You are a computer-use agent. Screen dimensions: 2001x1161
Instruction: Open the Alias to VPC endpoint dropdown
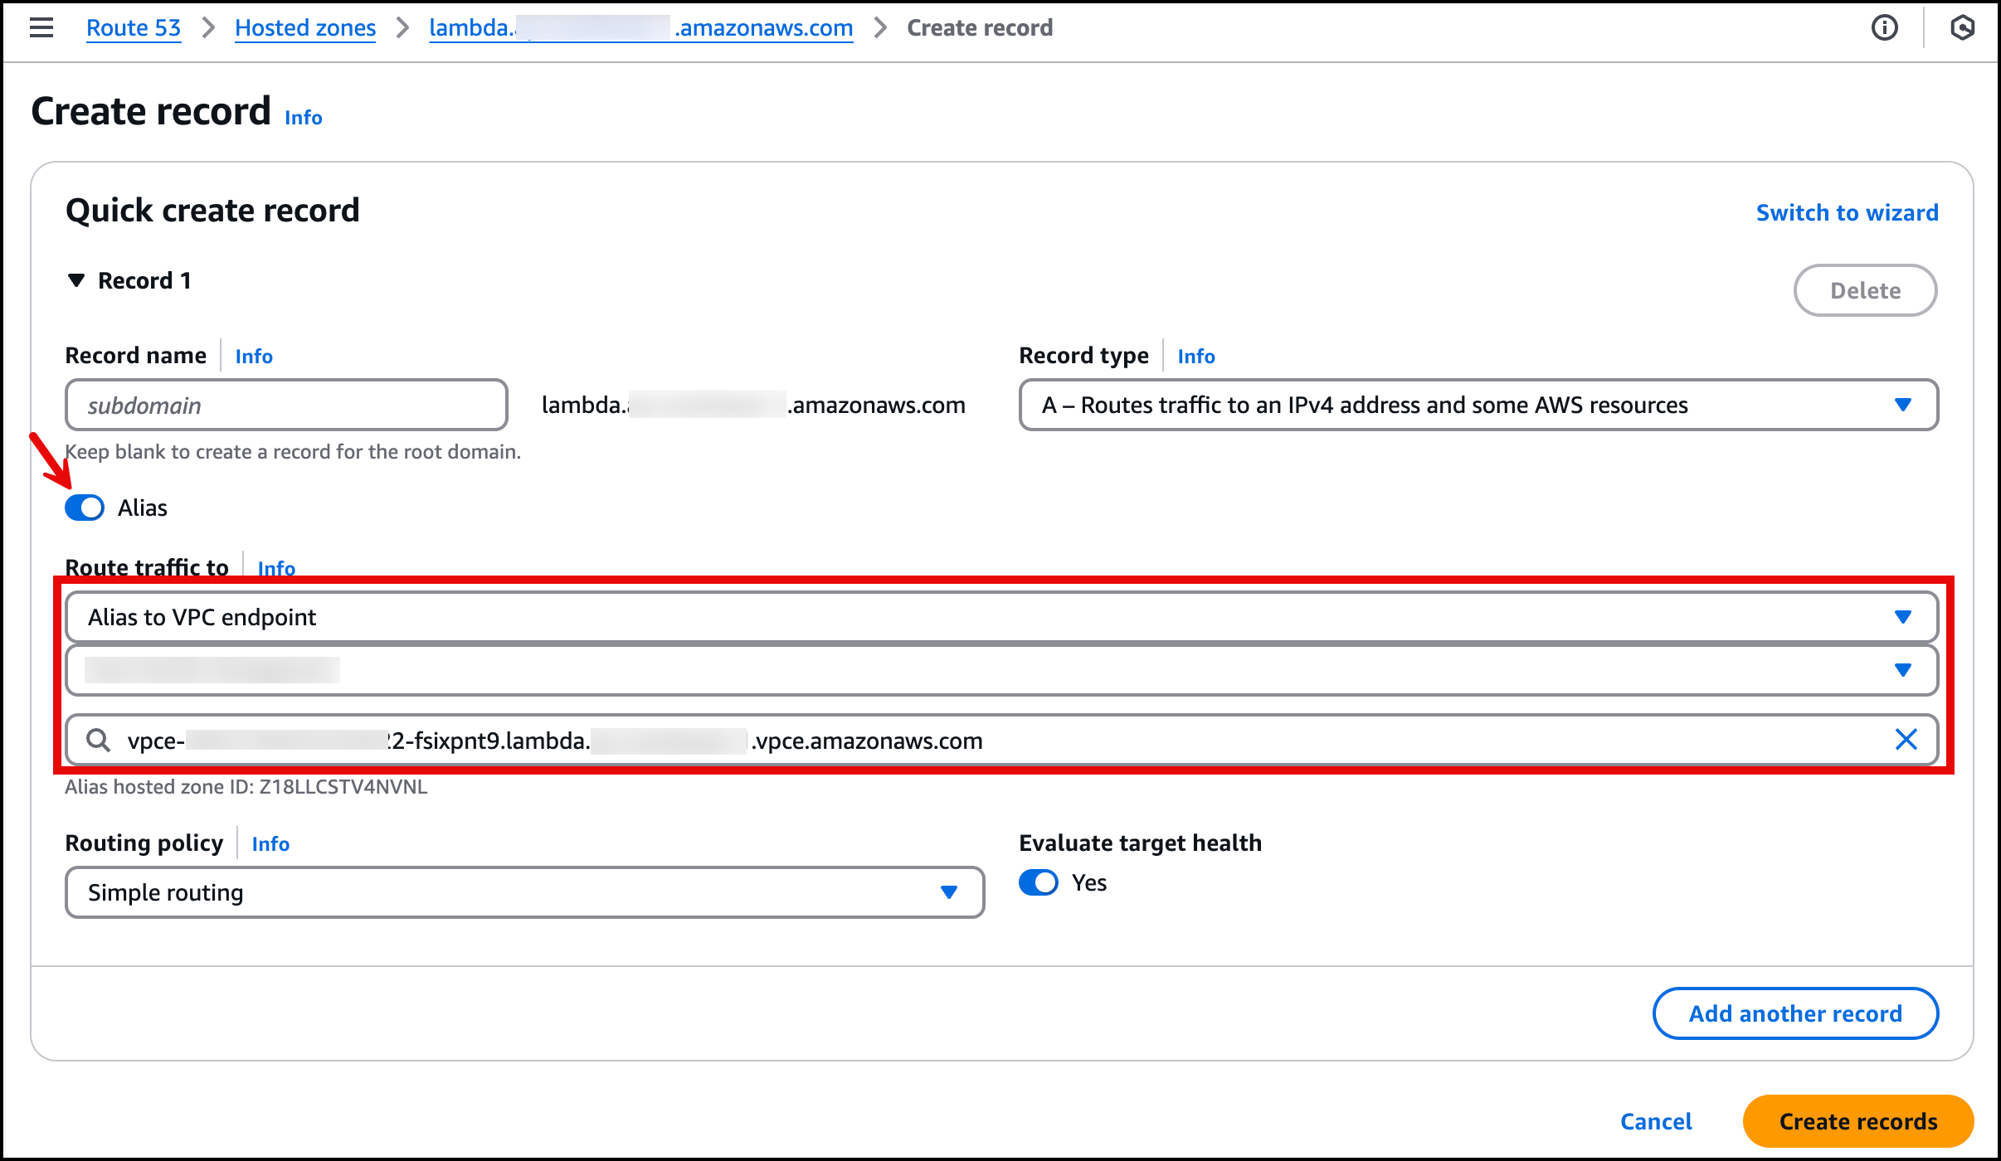click(x=1001, y=617)
